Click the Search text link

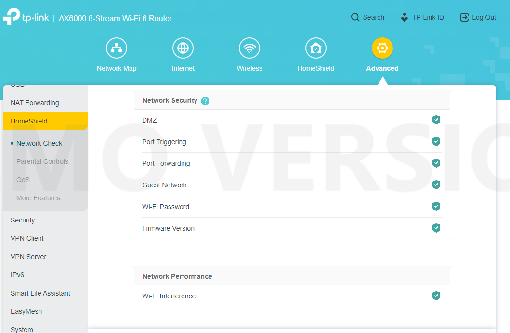pyautogui.click(x=373, y=17)
